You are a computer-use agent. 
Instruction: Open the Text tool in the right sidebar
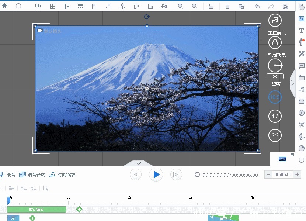tap(301, 31)
